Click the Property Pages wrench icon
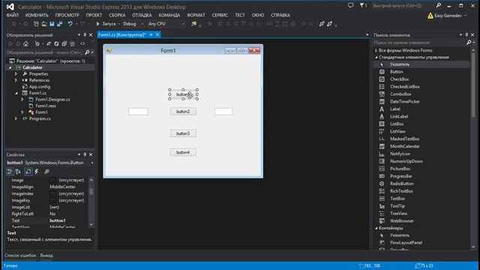This screenshot has height=270, width=480. coord(46,172)
